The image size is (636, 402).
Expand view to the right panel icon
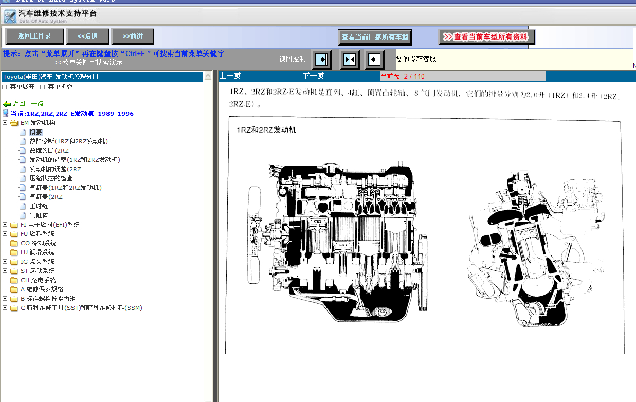coord(322,60)
